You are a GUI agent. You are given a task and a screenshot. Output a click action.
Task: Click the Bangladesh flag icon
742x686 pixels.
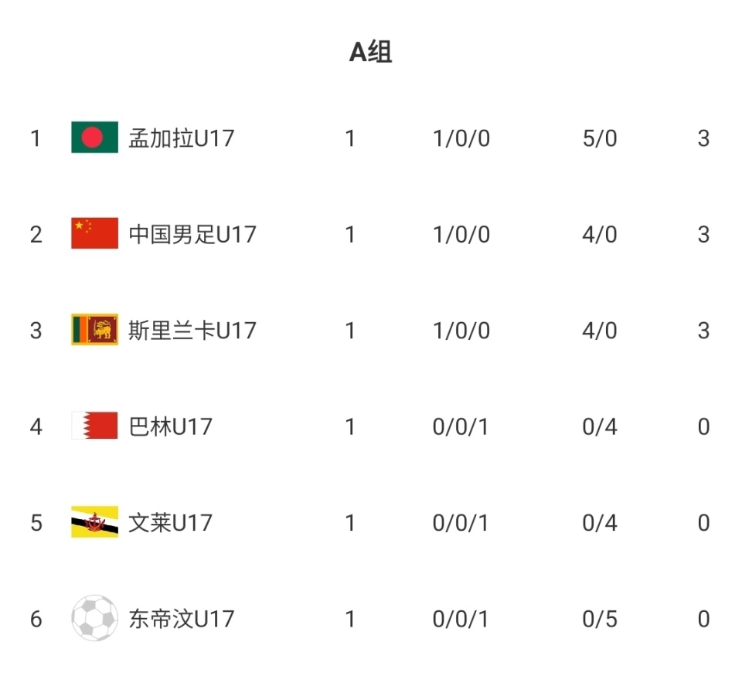tap(94, 138)
